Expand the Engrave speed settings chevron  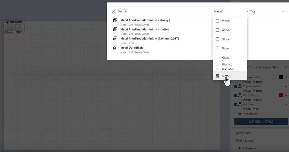[285, 87]
